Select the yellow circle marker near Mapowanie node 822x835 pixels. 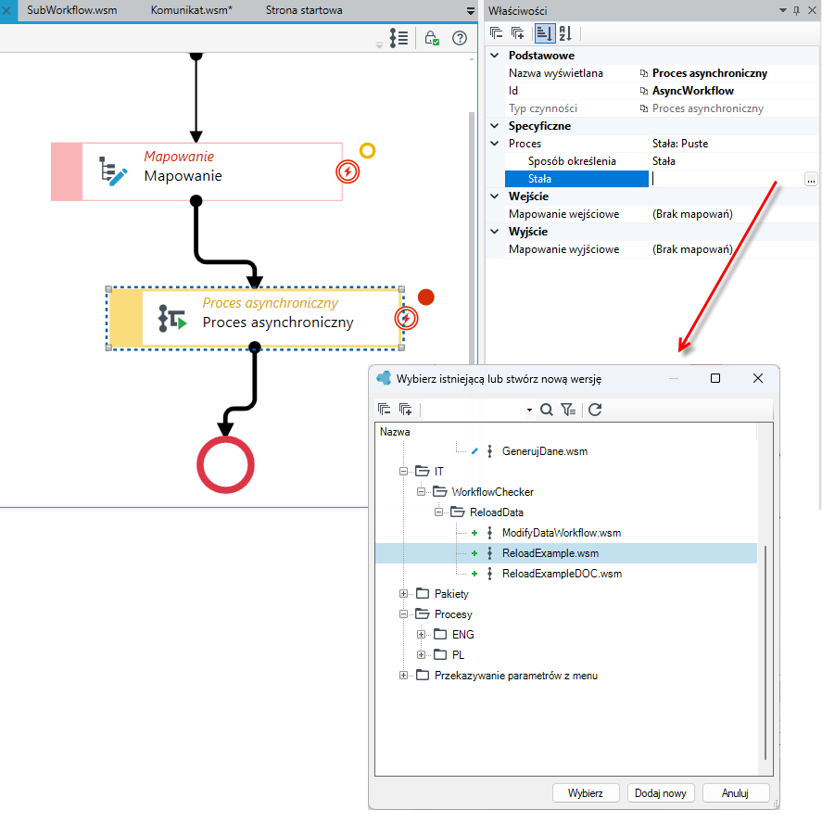367,151
